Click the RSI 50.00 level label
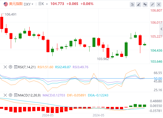 pyautogui.click(x=158, y=79)
